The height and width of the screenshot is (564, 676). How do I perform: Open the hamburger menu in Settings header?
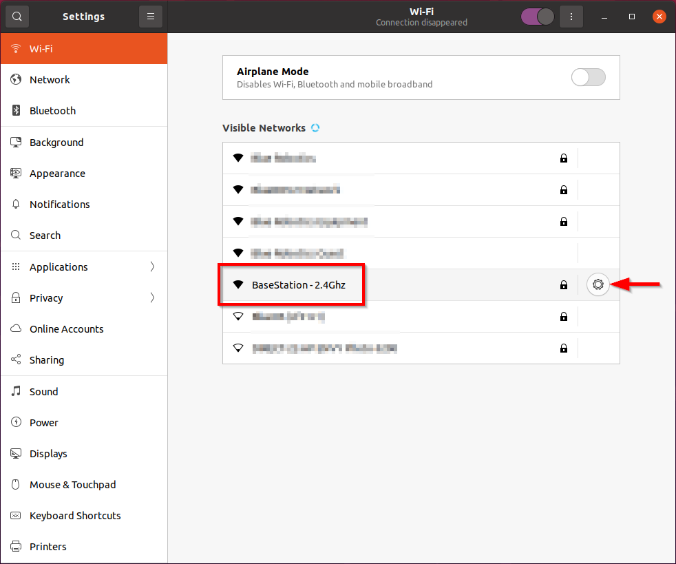click(x=151, y=17)
